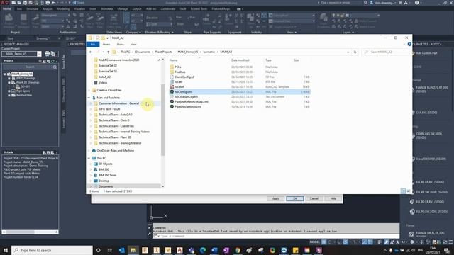Image resolution: width=454 pixels, height=255 pixels.
Task: Click the Type here to search box
Action: point(52,250)
